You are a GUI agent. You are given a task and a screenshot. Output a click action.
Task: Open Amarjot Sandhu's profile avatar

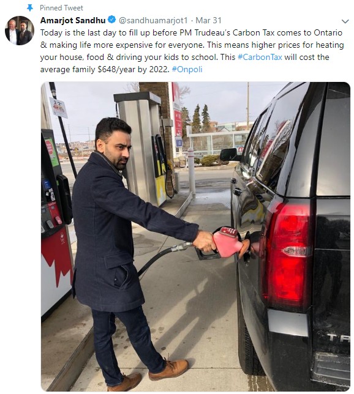tap(20, 31)
